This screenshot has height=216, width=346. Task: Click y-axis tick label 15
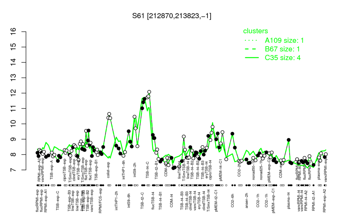(14, 47)
